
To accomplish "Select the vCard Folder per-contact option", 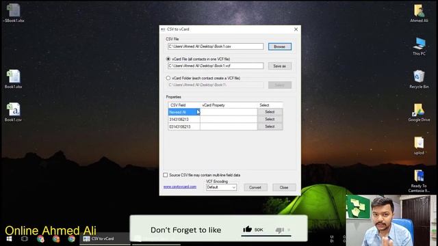I will [x=168, y=78].
